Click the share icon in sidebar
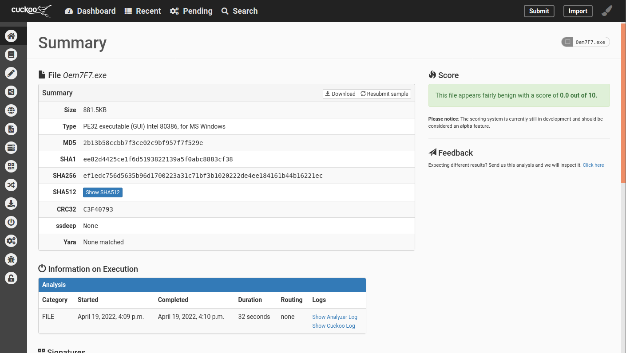The height and width of the screenshot is (353, 626). coord(11,92)
